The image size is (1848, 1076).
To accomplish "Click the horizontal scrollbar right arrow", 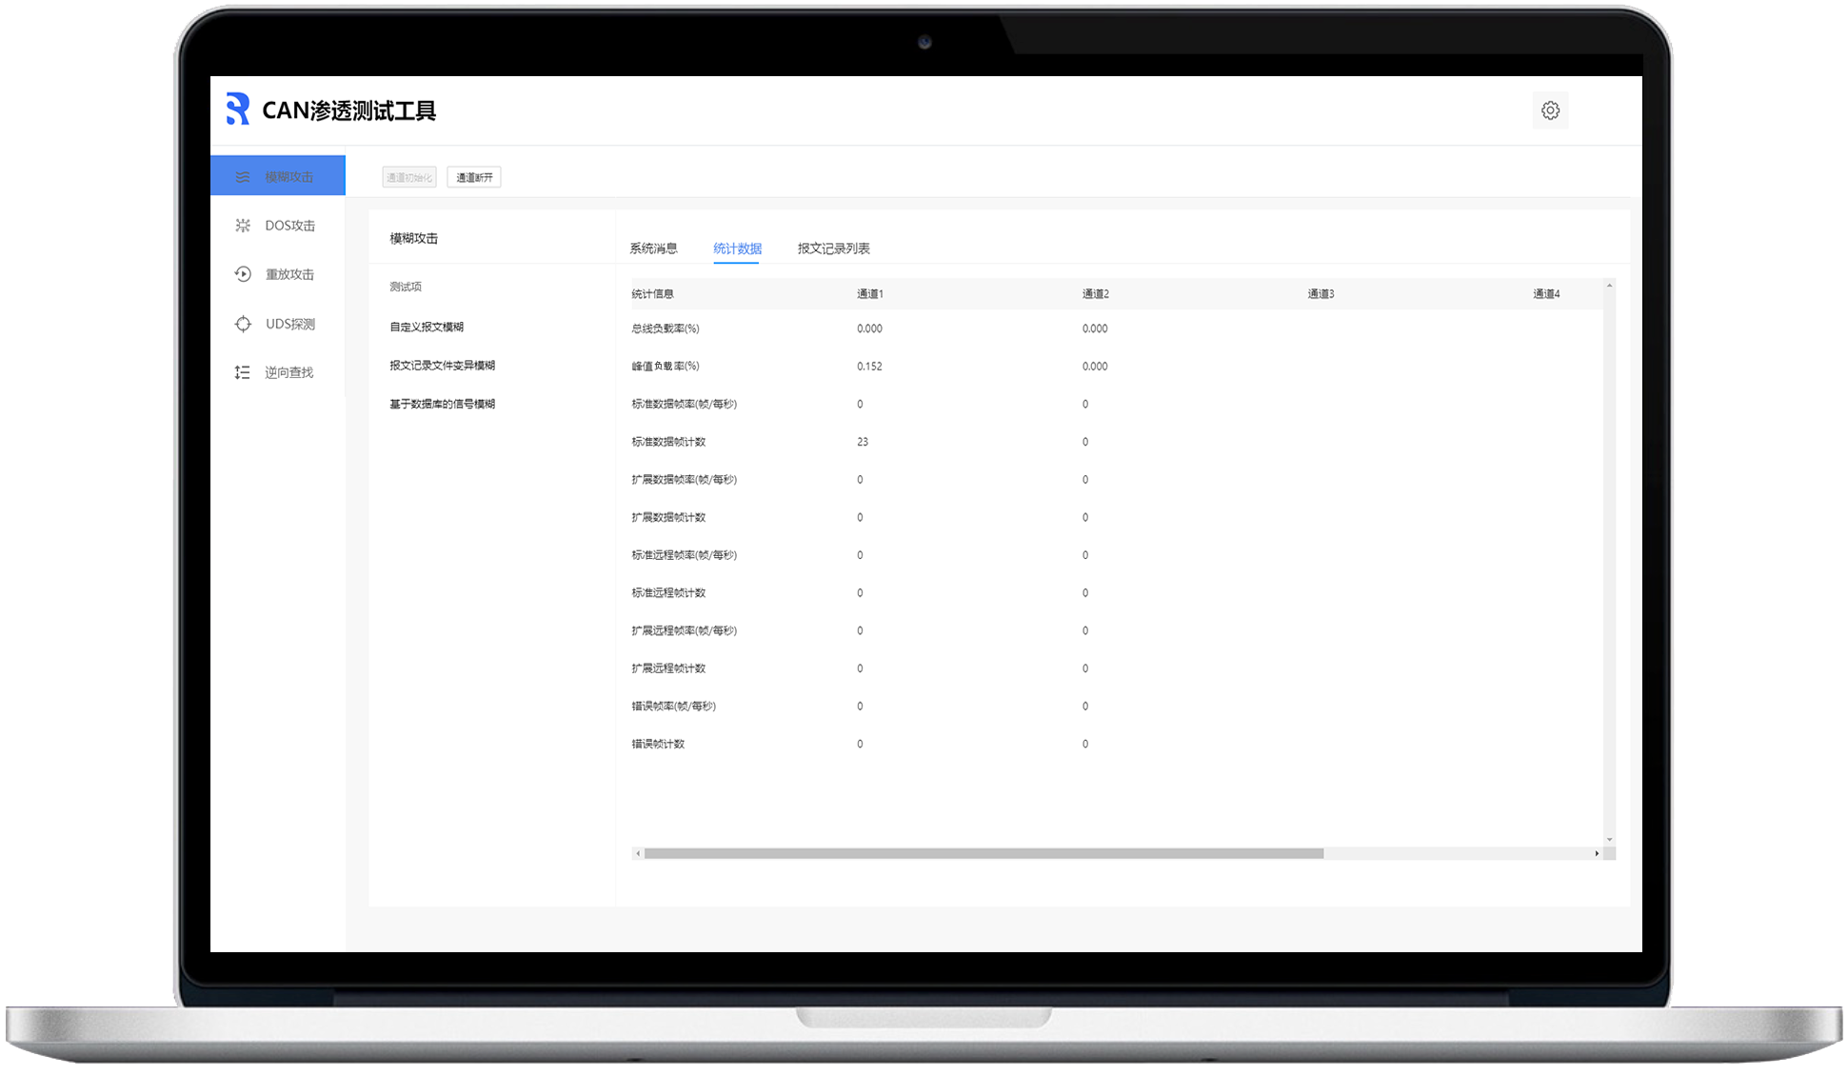I will click(1597, 853).
